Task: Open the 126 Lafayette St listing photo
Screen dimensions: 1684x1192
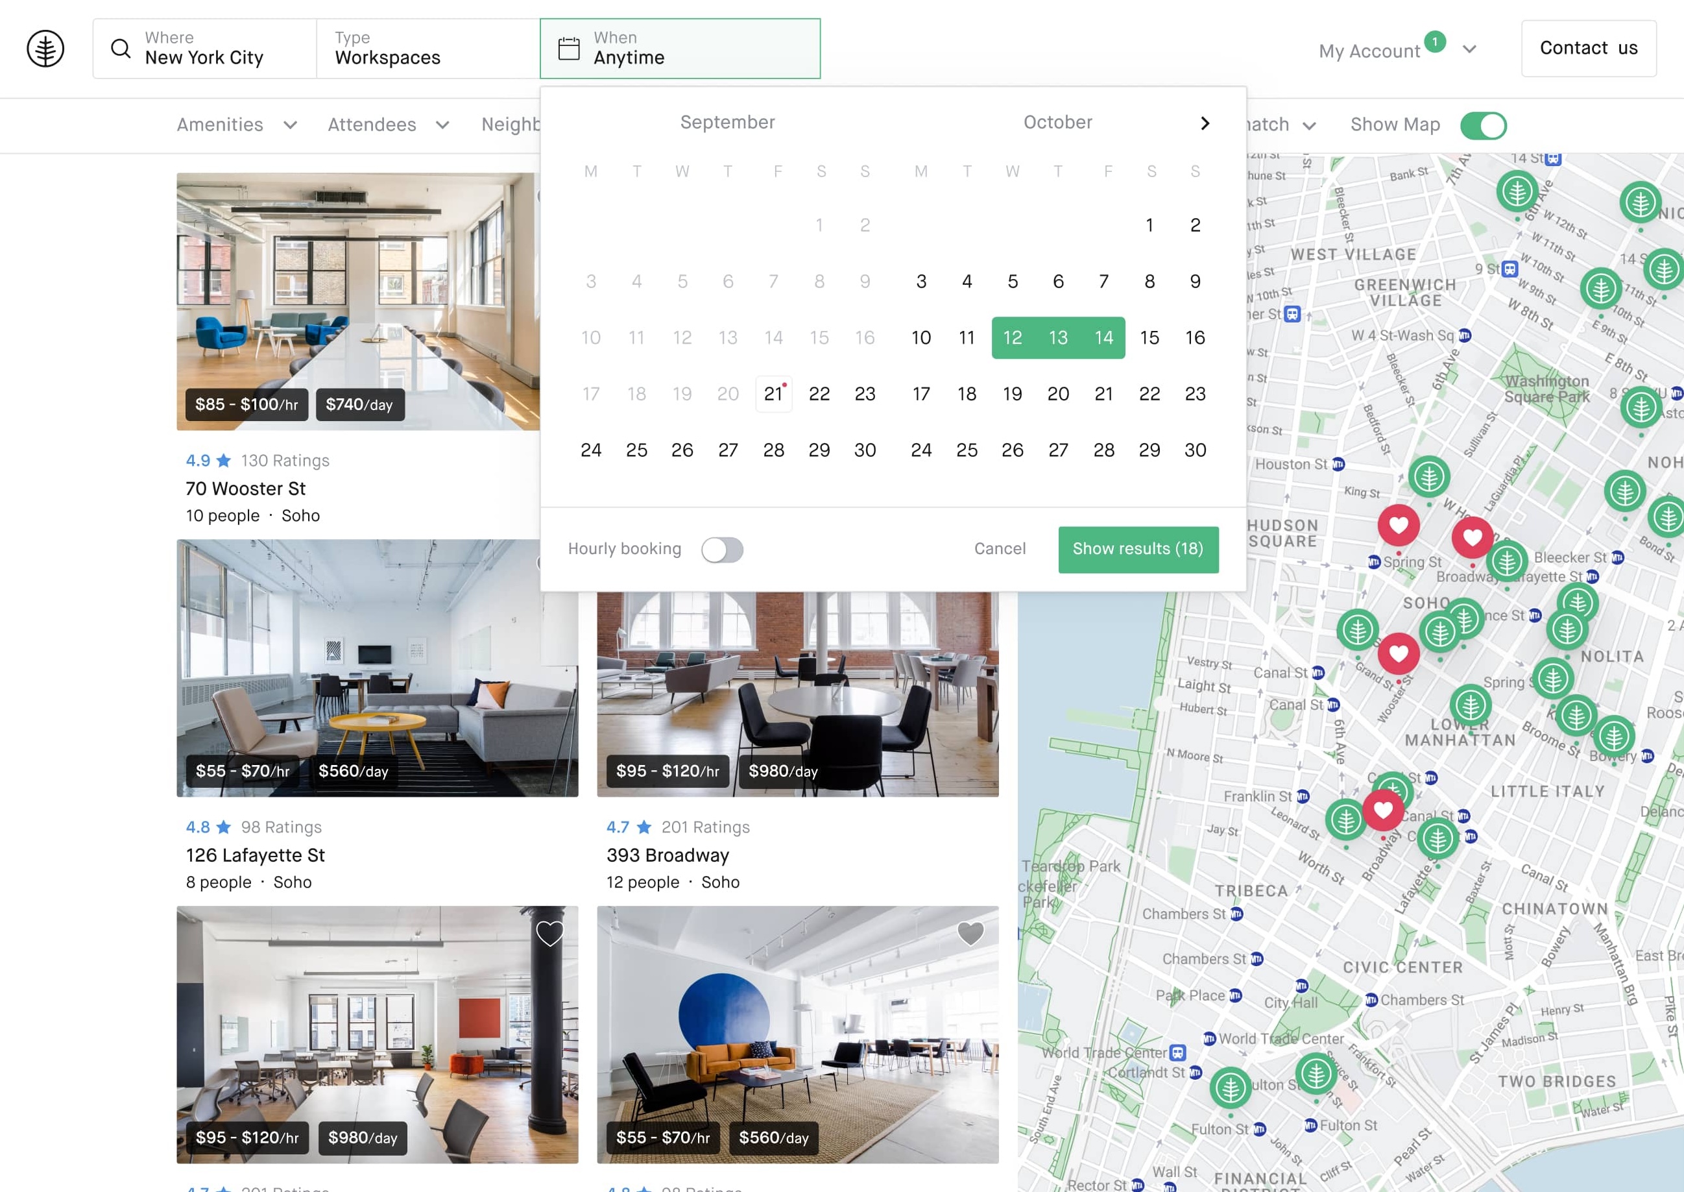Action: click(x=376, y=668)
